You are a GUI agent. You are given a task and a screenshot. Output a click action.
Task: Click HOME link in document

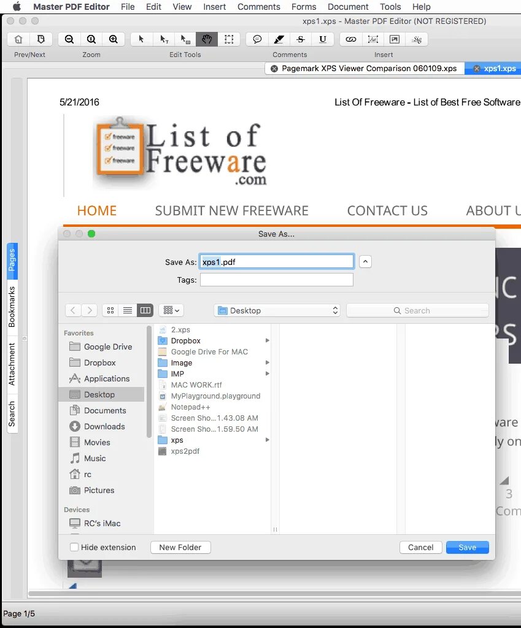tap(96, 211)
